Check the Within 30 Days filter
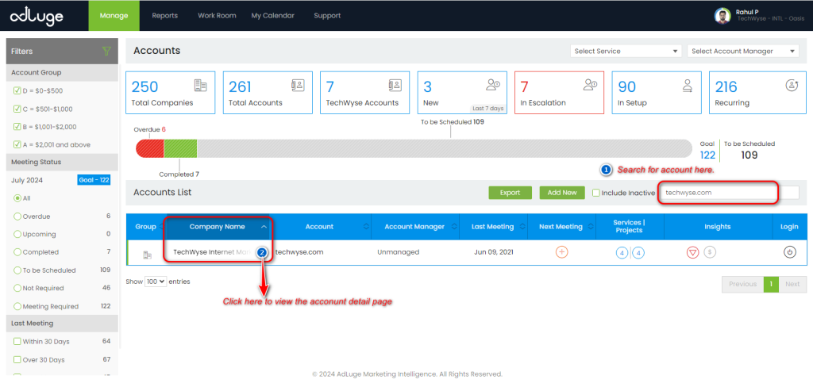 pyautogui.click(x=17, y=341)
